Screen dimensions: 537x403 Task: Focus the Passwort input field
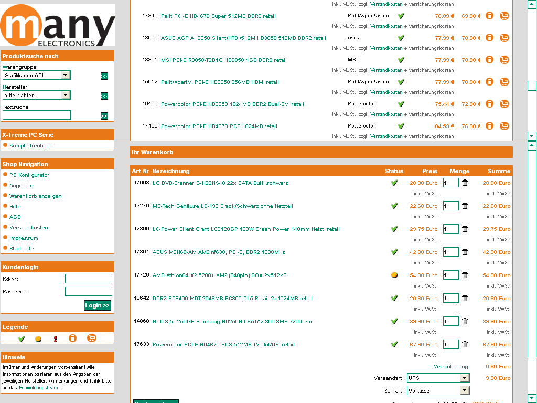point(88,291)
